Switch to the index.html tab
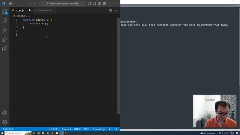Viewport: 240px width, 135px height. click(x=44, y=10)
